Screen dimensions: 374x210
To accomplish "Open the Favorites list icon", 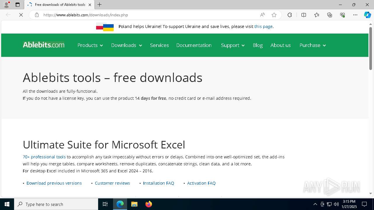I will click(x=317, y=15).
